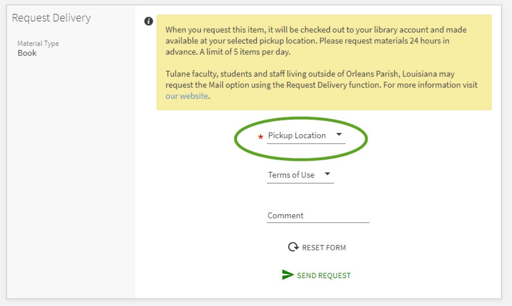Viewport: 512px width, 306px height.
Task: Click the info icon beside the yellow notice
Action: (149, 21)
